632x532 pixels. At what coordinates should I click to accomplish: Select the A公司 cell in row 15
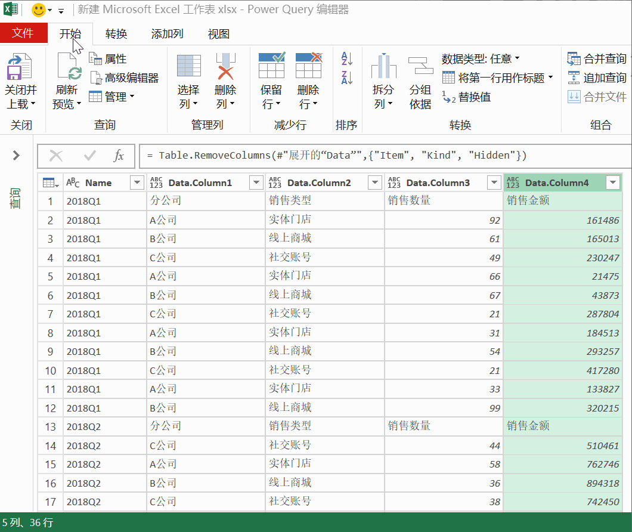coord(206,464)
